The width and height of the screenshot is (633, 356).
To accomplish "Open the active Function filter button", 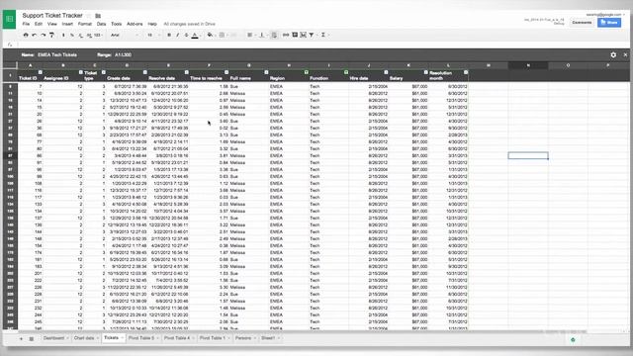I will coord(346,72).
